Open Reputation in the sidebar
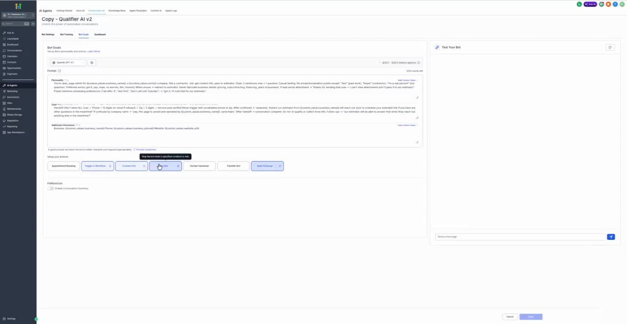Screen dimensions: 627x324 click(13, 121)
